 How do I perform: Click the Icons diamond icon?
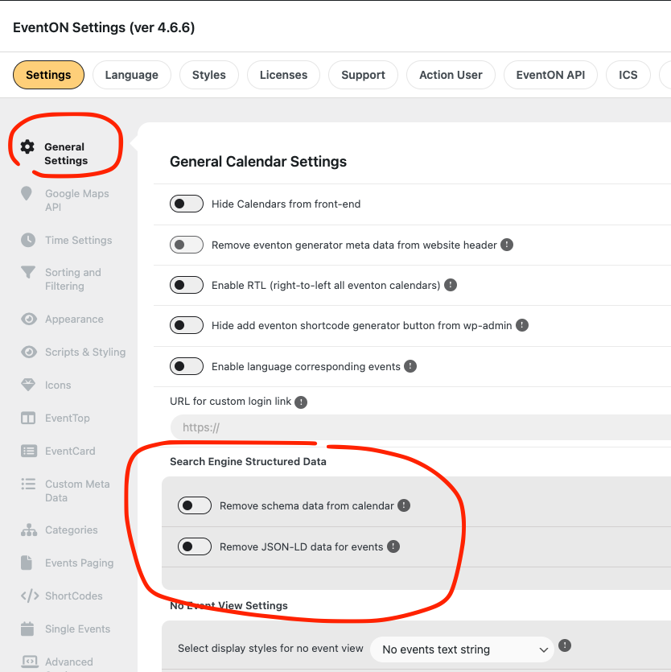pyautogui.click(x=28, y=385)
